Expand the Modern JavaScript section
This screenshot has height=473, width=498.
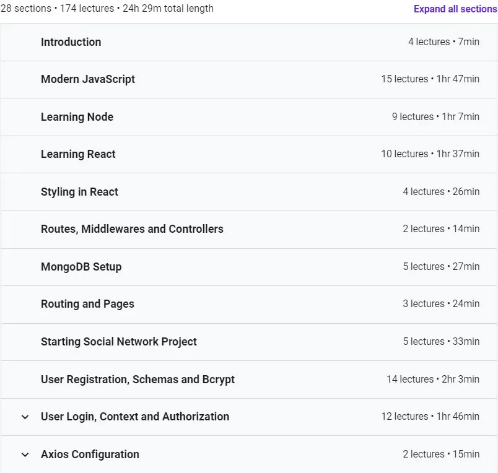pyautogui.click(x=249, y=79)
